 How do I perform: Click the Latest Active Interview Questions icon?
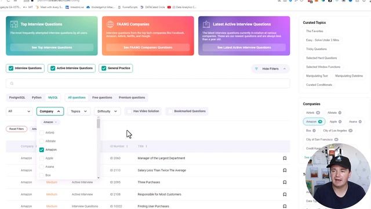(206, 24)
